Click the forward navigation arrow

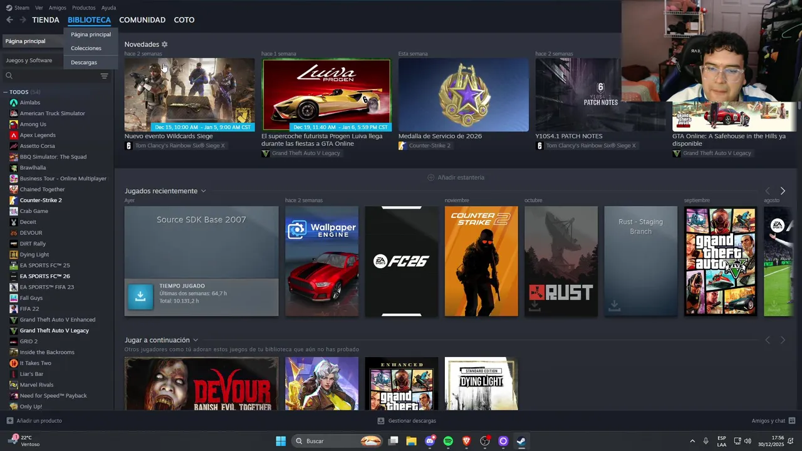(23, 20)
